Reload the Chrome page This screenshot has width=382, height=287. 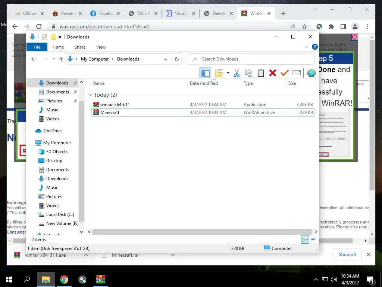[x=39, y=27]
